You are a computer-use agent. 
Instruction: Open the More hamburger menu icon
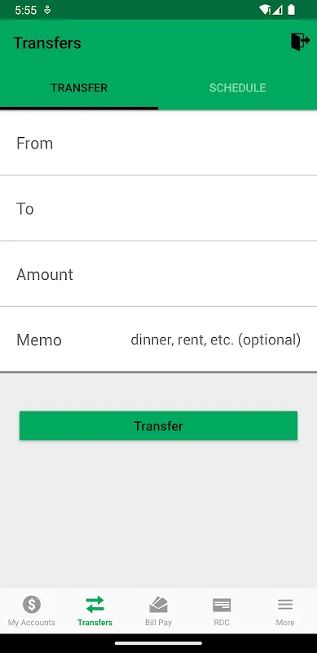click(285, 605)
